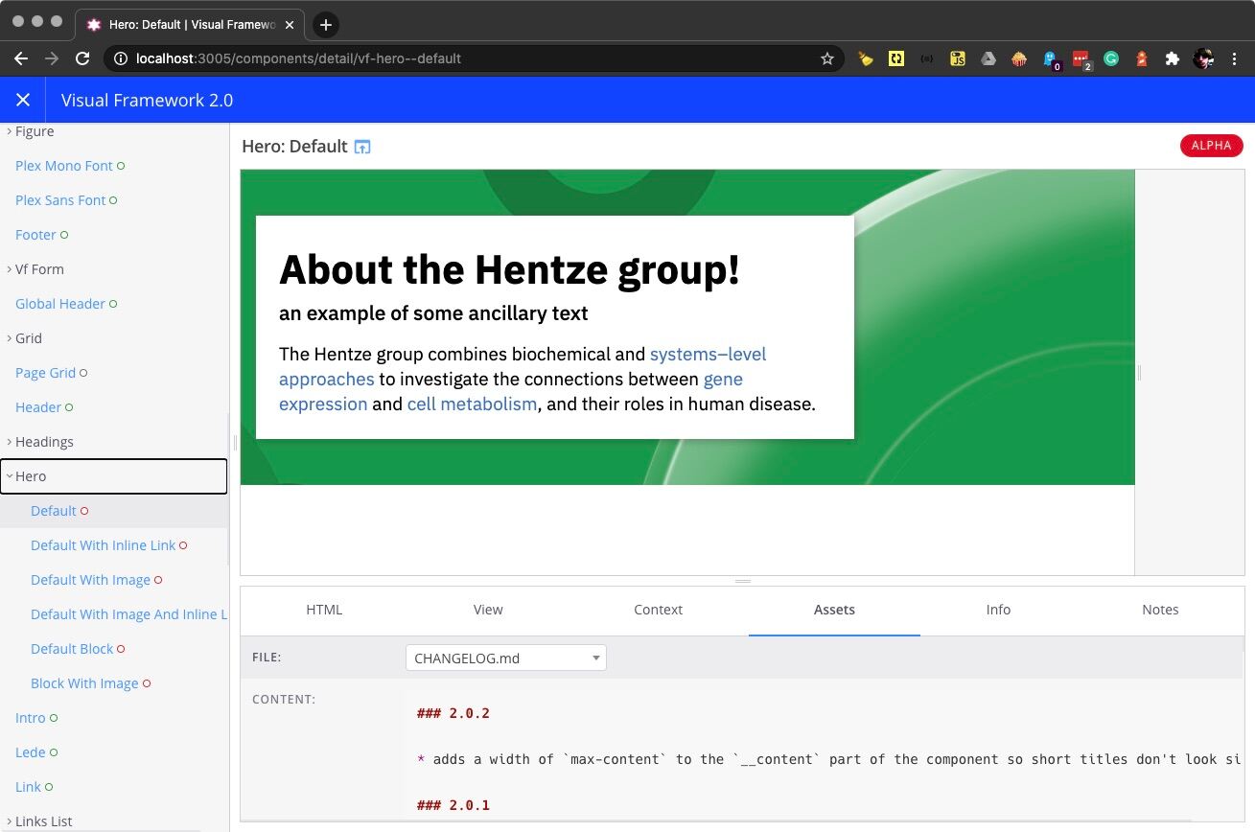Viewport: 1255px width, 832px height.
Task: Select the Assets tab
Action: tap(834, 610)
